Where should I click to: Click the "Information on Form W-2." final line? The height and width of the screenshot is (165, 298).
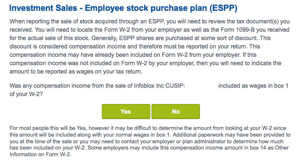(40, 154)
